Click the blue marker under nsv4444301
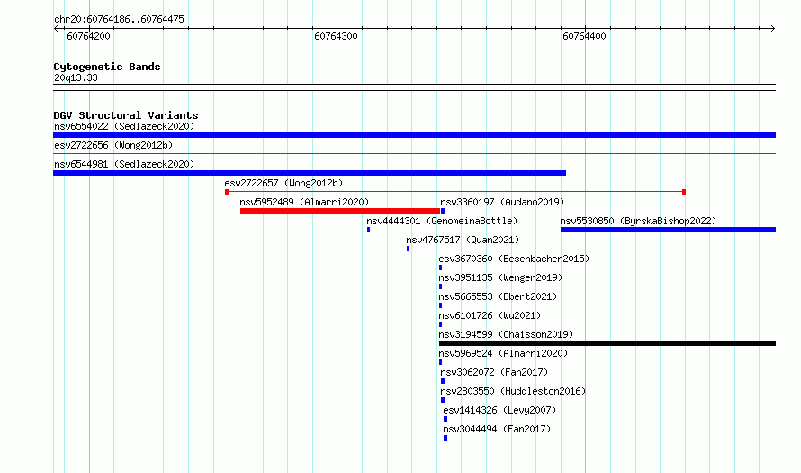 [368, 230]
